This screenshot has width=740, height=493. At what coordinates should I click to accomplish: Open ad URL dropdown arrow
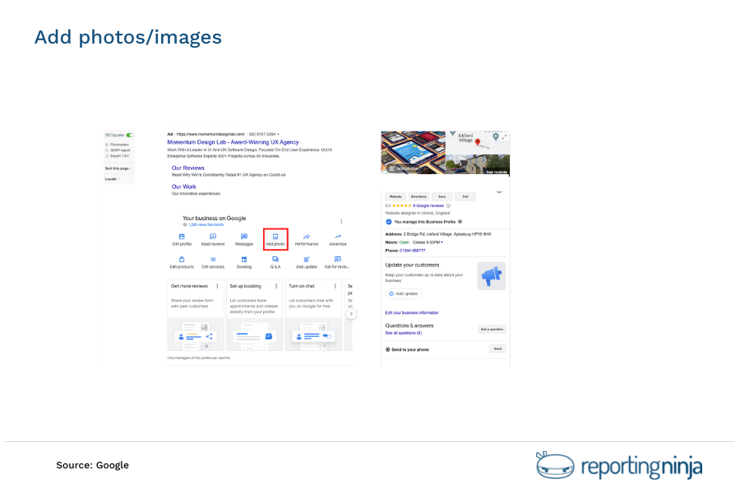279,134
